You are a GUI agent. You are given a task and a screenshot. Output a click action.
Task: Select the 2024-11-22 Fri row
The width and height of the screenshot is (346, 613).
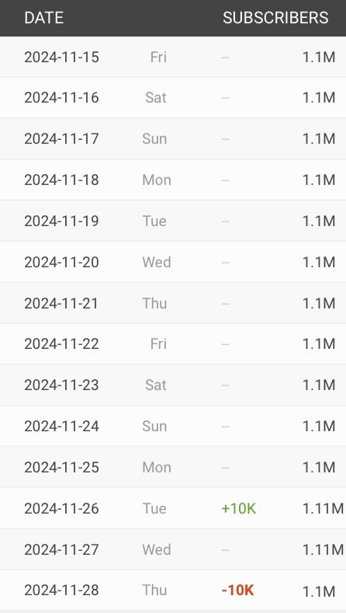(x=173, y=344)
